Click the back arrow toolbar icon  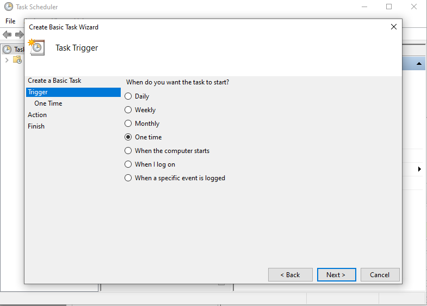(x=7, y=35)
